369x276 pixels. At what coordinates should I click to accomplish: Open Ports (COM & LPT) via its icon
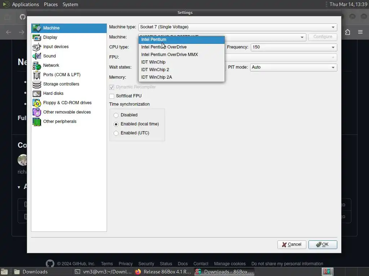(37, 75)
